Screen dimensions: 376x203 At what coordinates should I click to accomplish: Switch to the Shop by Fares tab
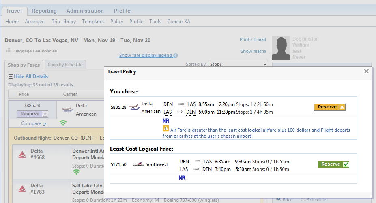point(24,65)
